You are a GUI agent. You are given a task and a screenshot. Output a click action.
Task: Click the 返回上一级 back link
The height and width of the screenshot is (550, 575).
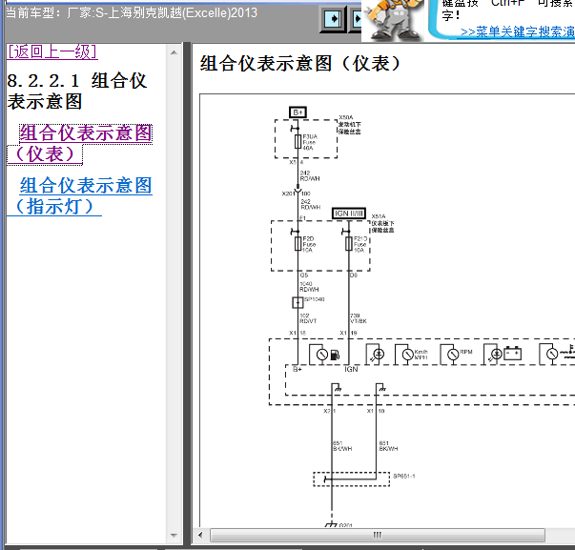(52, 51)
